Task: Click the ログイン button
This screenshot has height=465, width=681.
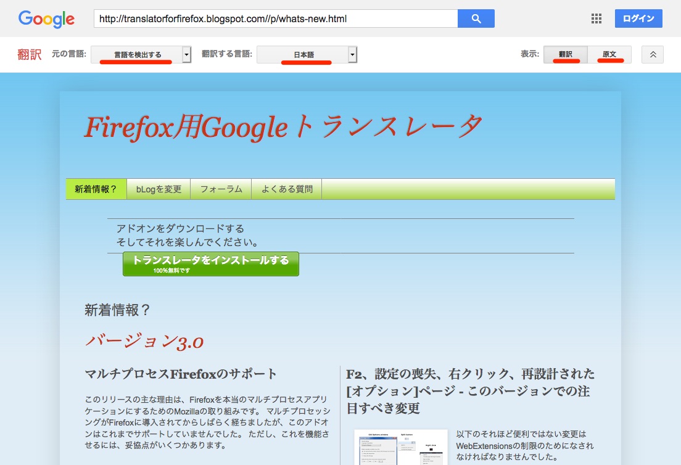Action: (x=638, y=19)
